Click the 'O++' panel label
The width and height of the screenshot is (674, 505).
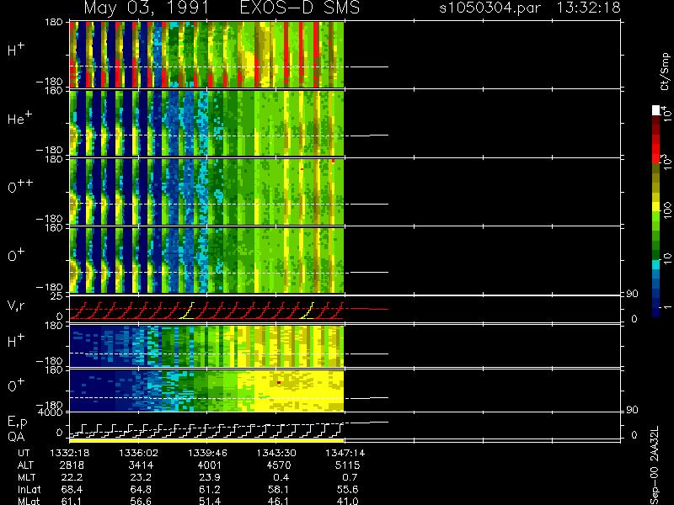click(20, 186)
